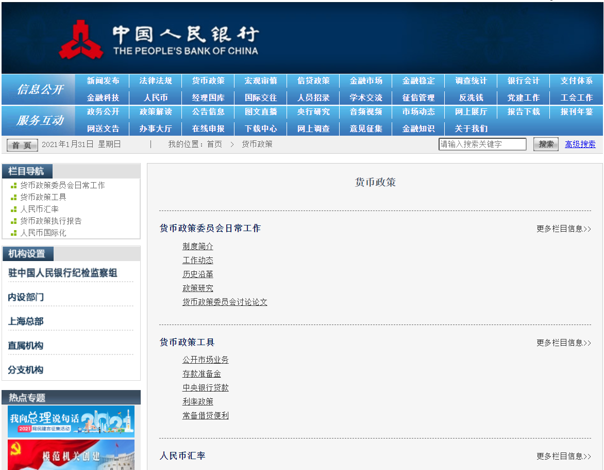
Task: Select 金融市场 from the top navigation
Action: [x=365, y=80]
